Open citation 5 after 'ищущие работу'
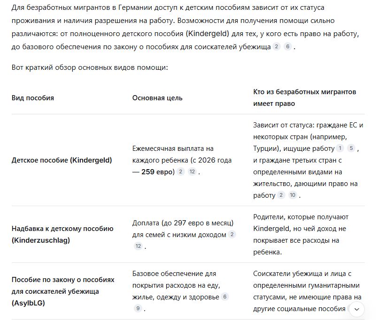Viewport: 377px width, 320px height. point(351,148)
